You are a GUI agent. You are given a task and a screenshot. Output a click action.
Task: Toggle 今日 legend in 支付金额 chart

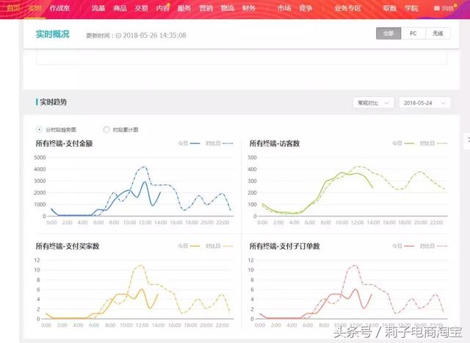pos(189,143)
